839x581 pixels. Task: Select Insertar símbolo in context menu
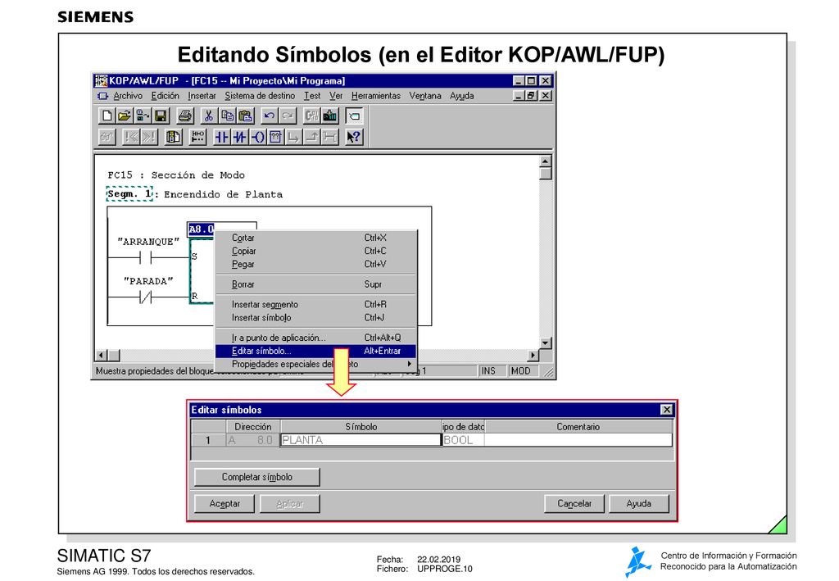pyautogui.click(x=315, y=318)
